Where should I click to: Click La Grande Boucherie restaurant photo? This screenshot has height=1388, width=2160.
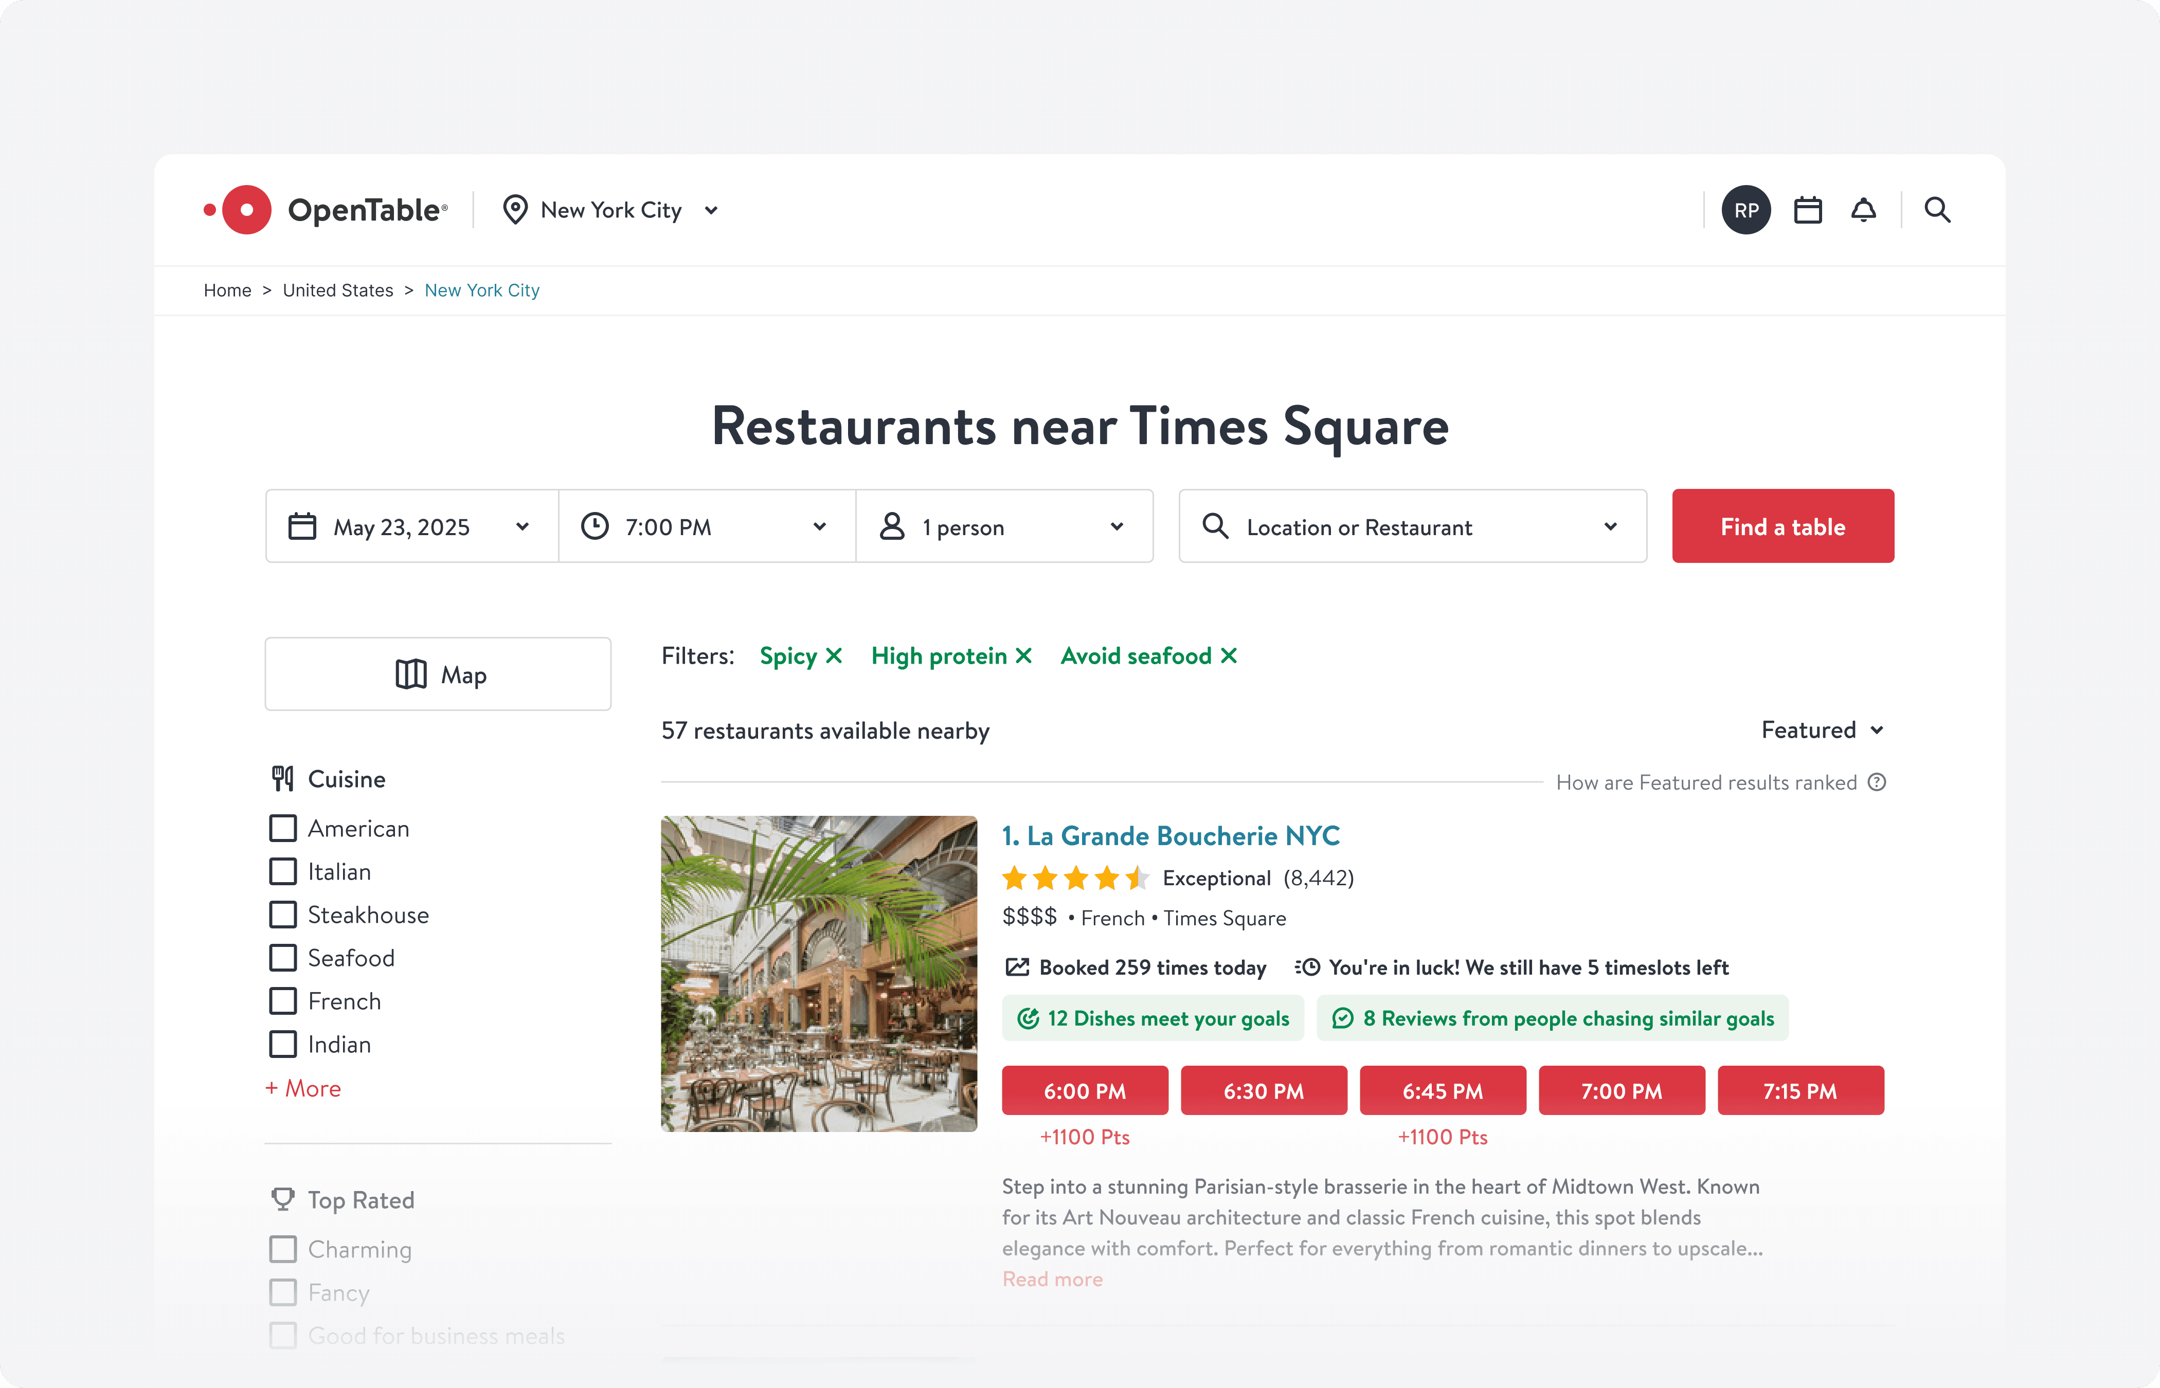click(819, 974)
